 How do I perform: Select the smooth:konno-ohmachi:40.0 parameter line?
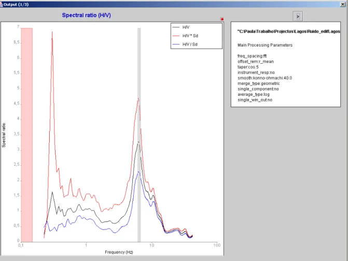265,78
